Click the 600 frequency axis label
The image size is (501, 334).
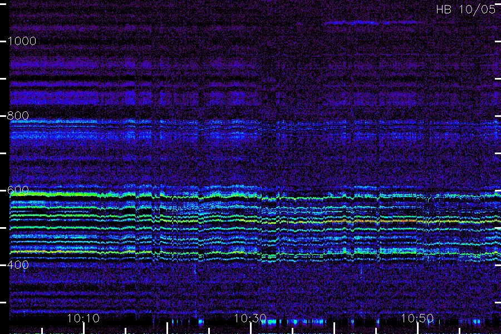[18, 190]
